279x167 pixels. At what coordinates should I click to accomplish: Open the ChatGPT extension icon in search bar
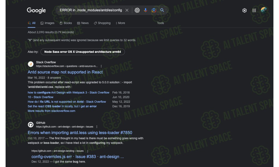click(137, 10)
